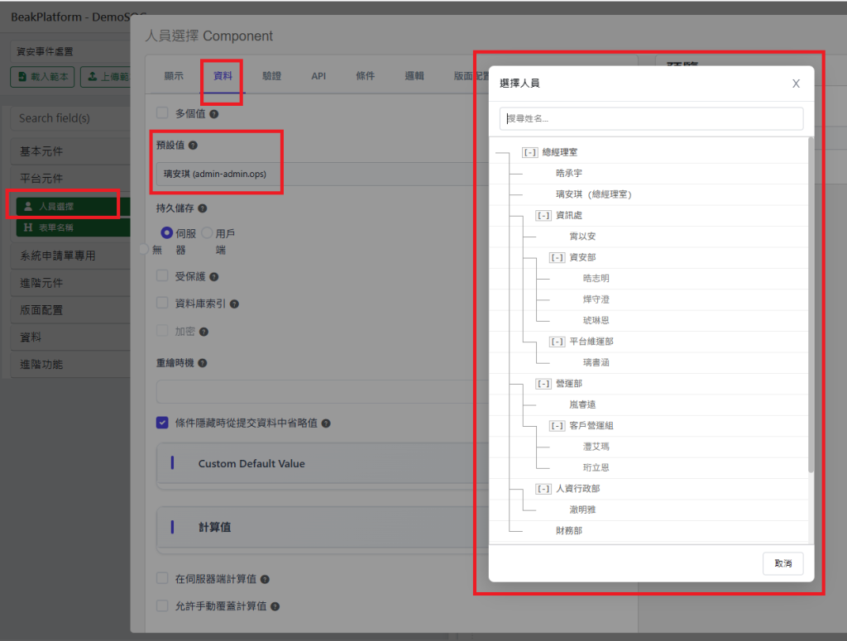The image size is (847, 641).
Task: Uncheck 條件隱藏時從提交資料中省略值
Action: (x=162, y=423)
